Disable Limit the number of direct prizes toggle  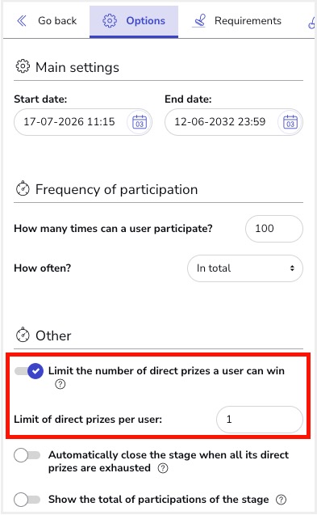[29, 371]
